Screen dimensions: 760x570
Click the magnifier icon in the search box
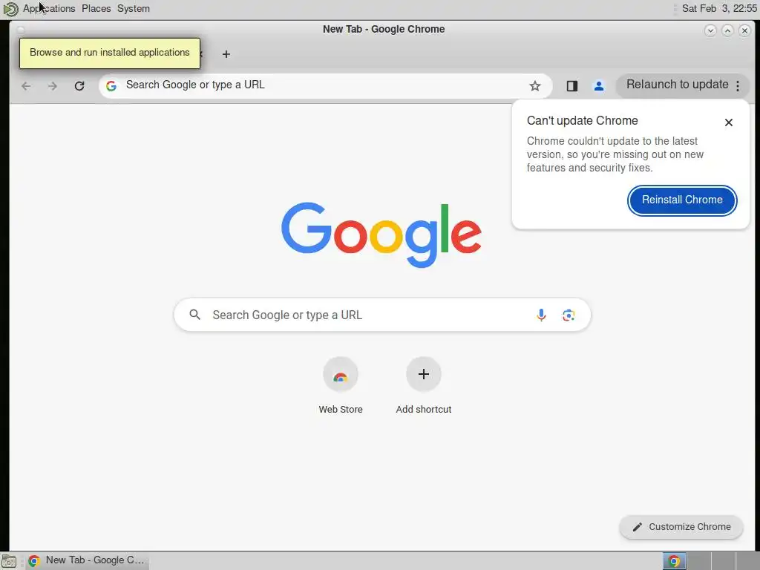(195, 315)
